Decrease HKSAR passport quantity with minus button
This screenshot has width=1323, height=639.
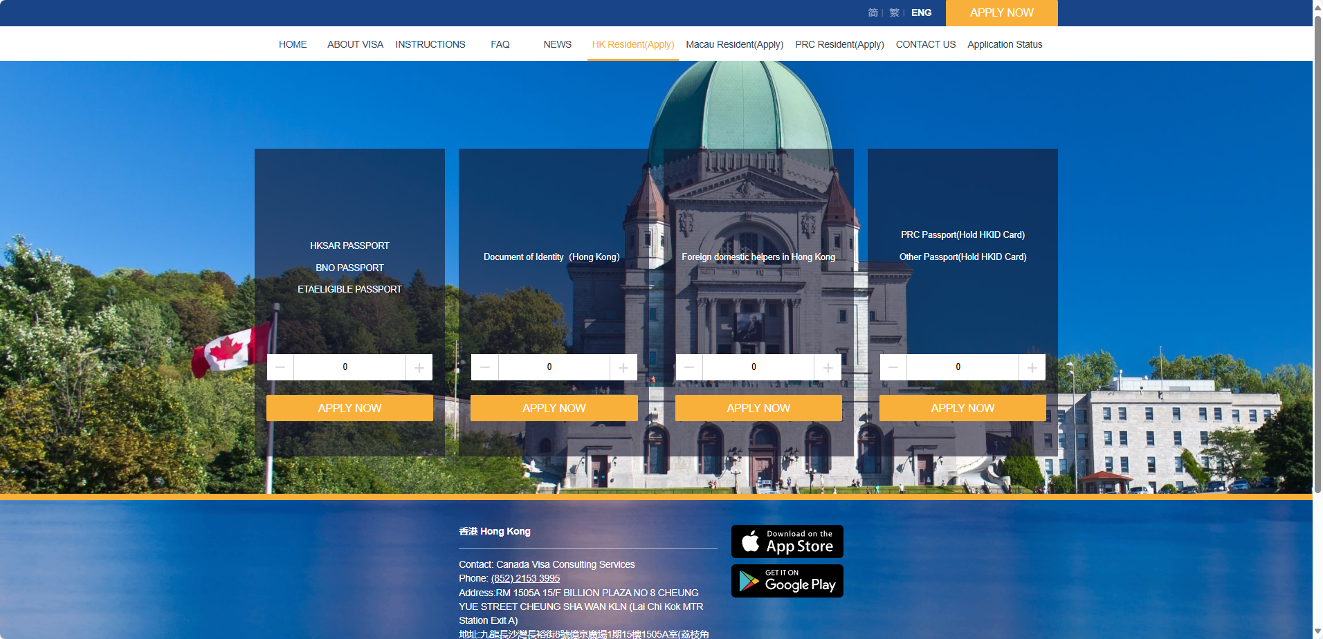[x=280, y=367]
